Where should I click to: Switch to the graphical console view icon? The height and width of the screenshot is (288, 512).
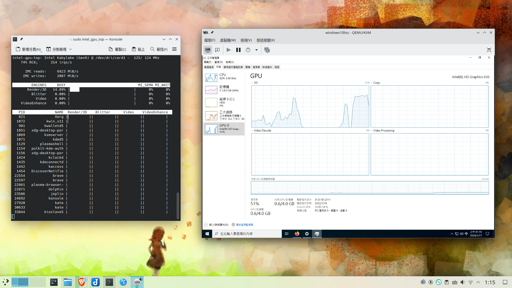[x=208, y=50]
